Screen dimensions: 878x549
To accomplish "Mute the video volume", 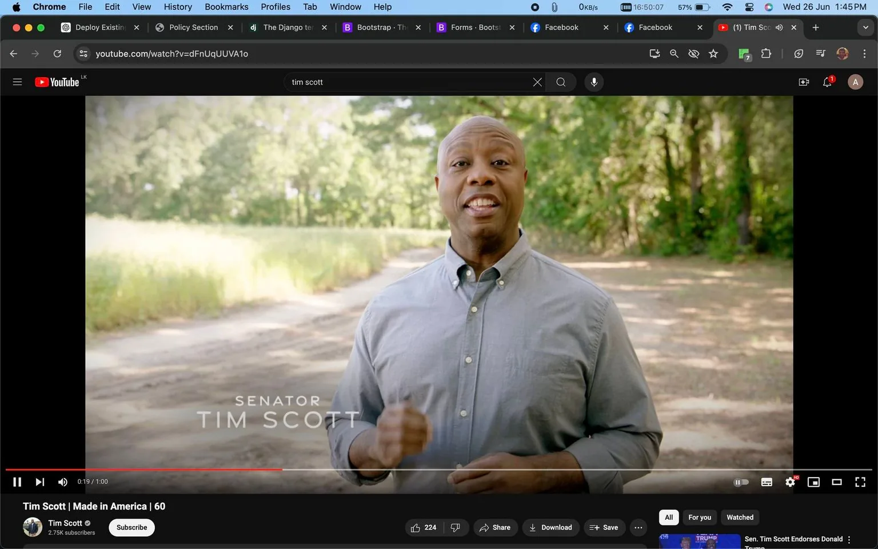I will click(62, 482).
